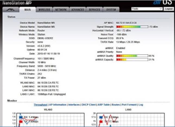
Task: Click the red TX legend marker in LAN0 graph
Action: coord(101,122)
